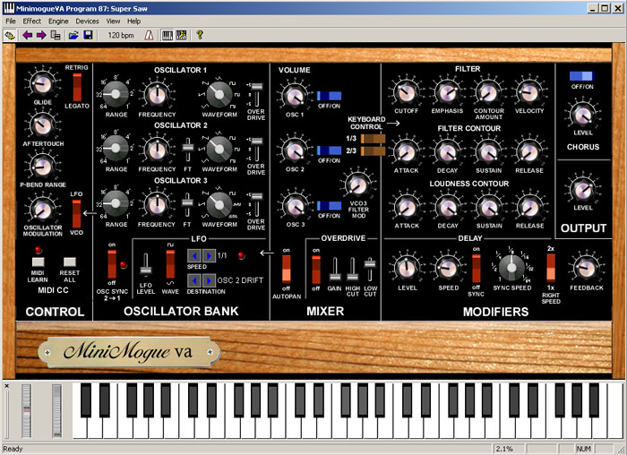Click the Filter Cutoff knob
627x455 pixels.
(406, 92)
